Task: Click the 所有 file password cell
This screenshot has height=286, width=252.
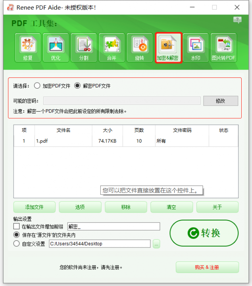Action: point(182,141)
